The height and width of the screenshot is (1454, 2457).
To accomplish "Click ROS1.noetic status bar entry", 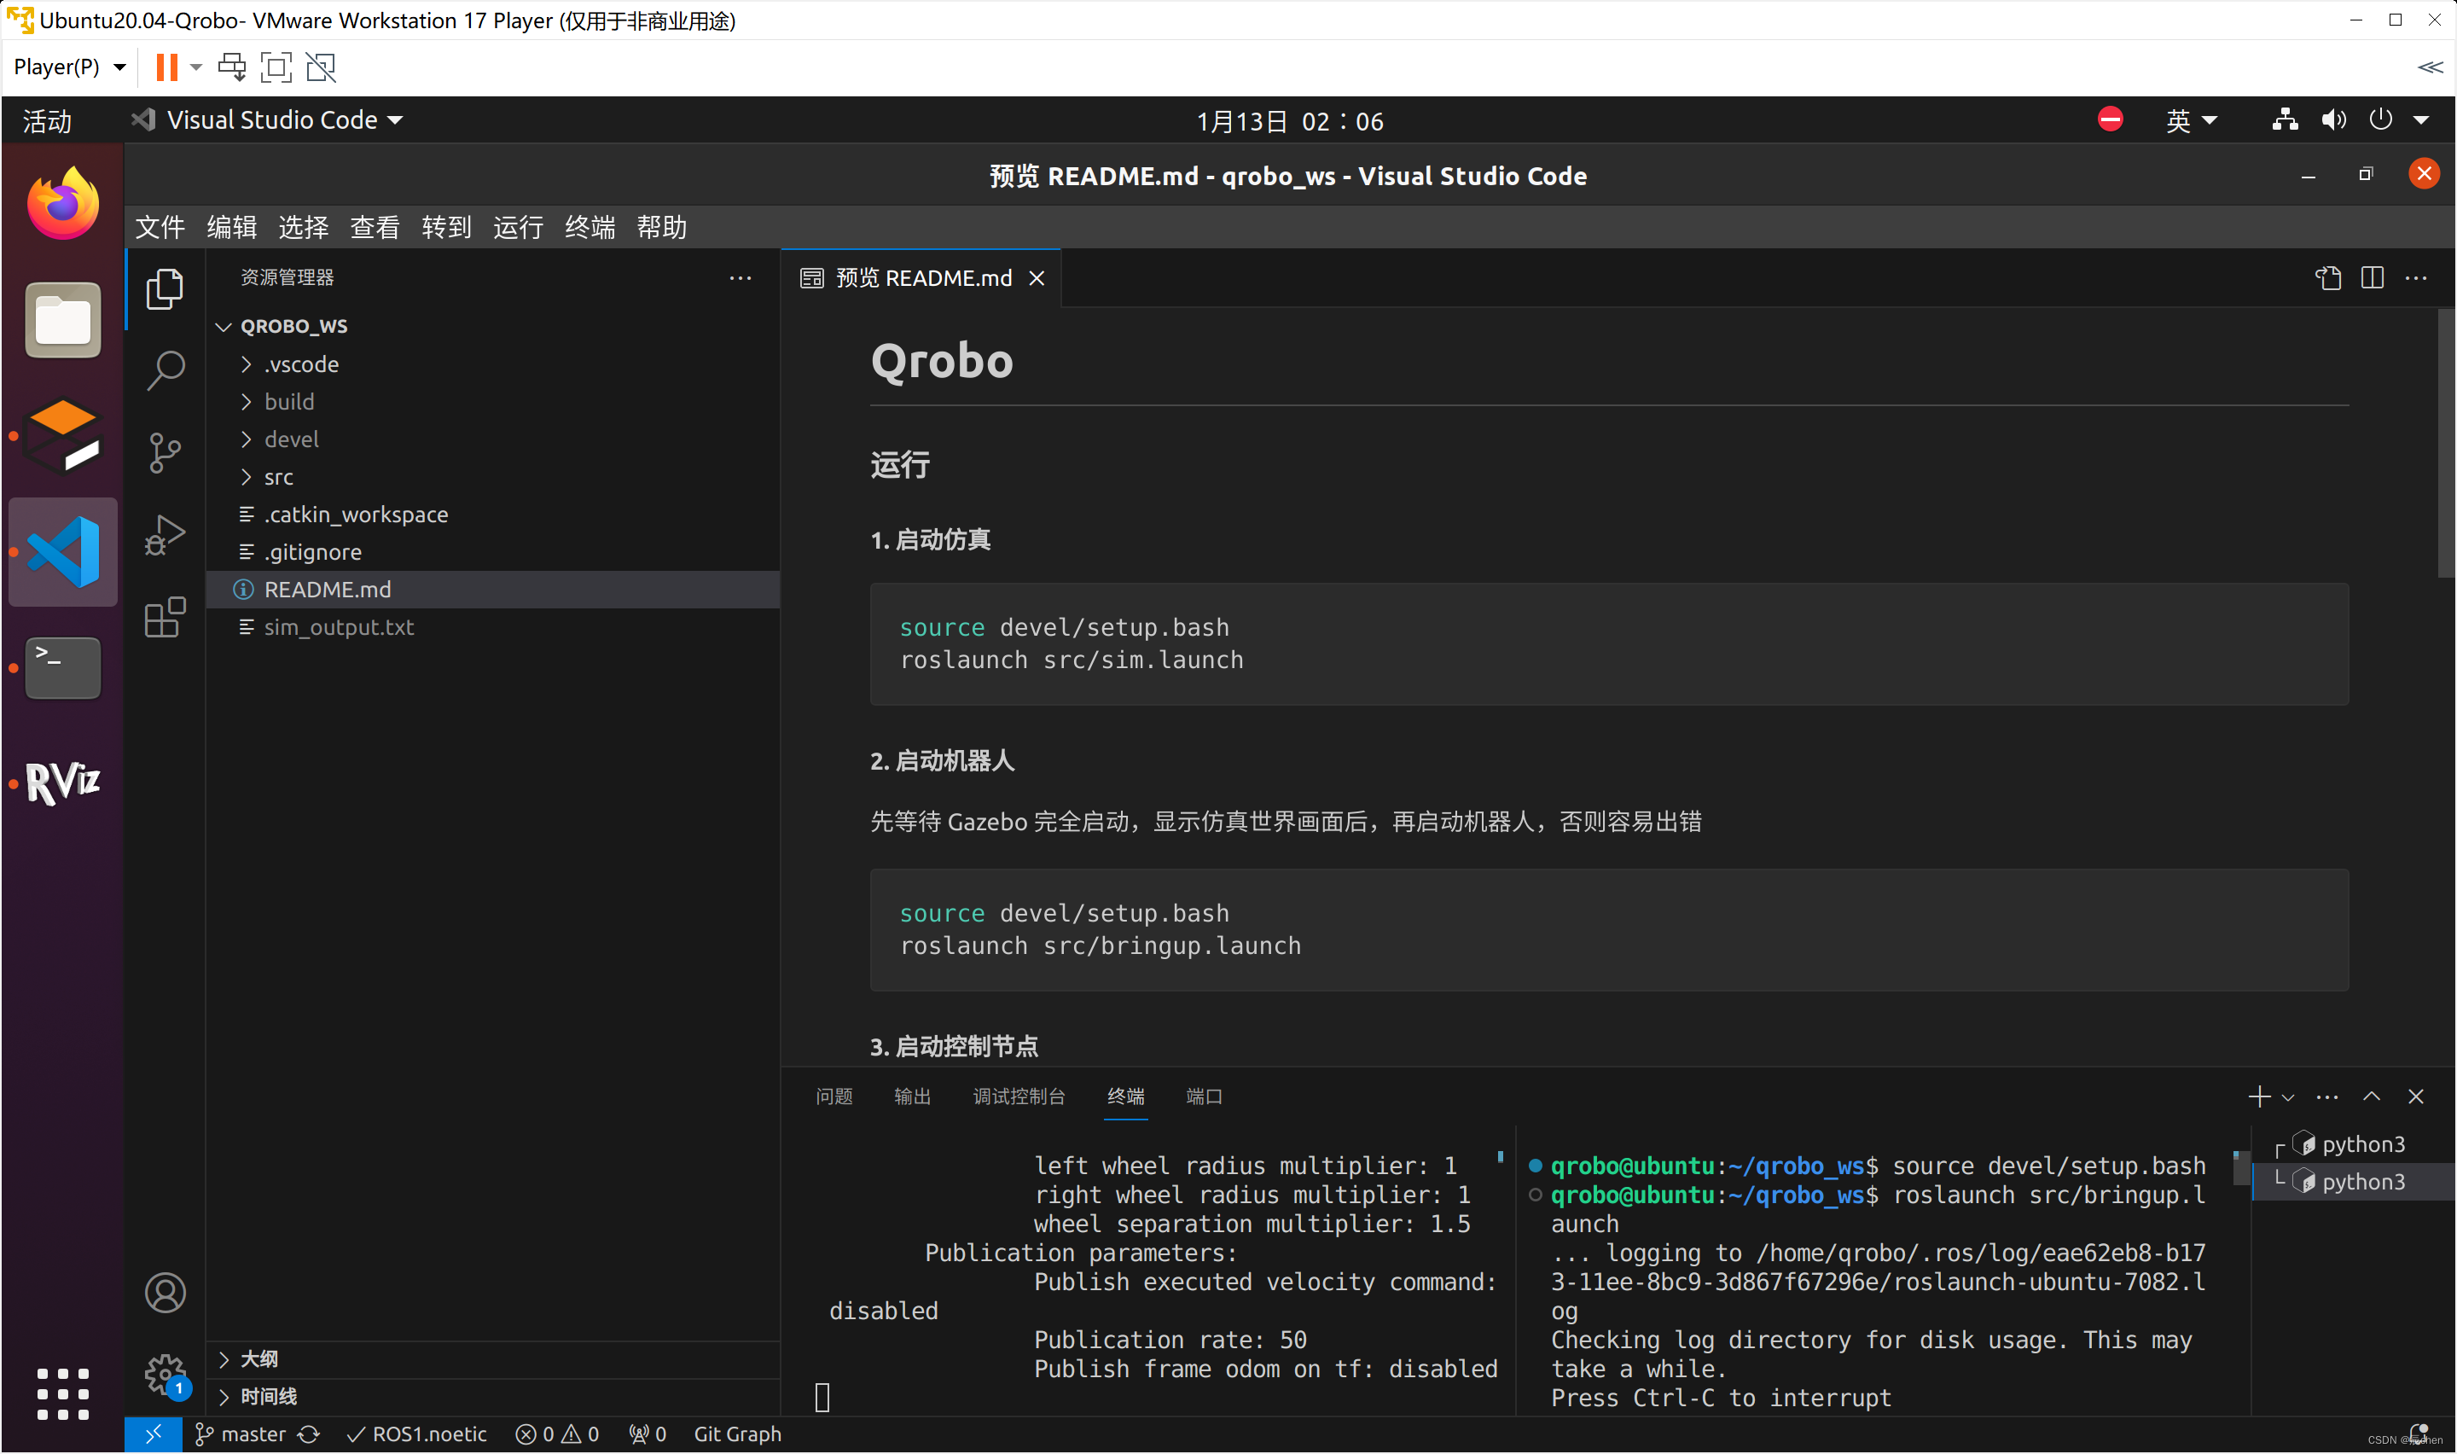I will tap(417, 1434).
